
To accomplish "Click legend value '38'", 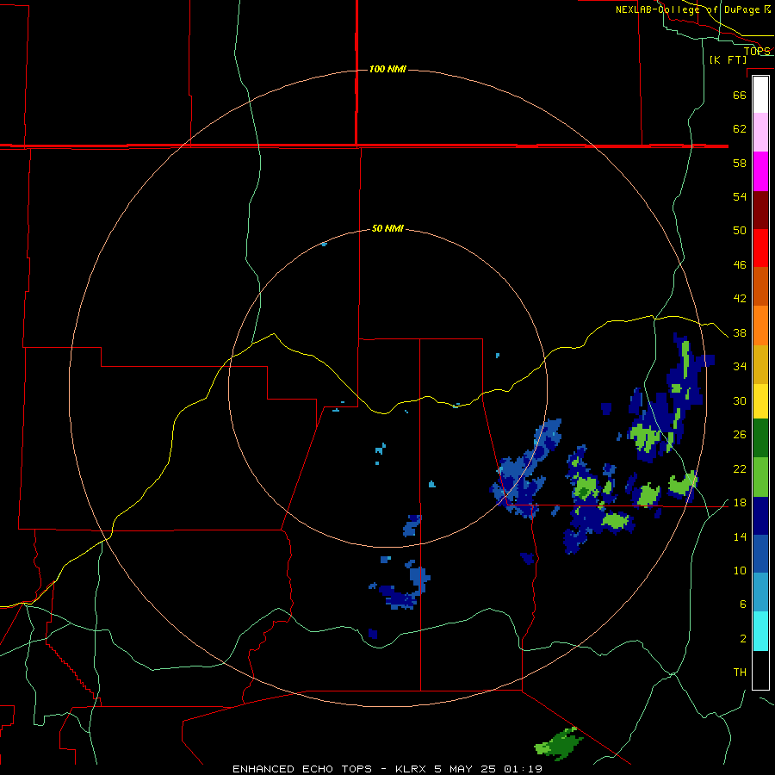I will pos(740,333).
